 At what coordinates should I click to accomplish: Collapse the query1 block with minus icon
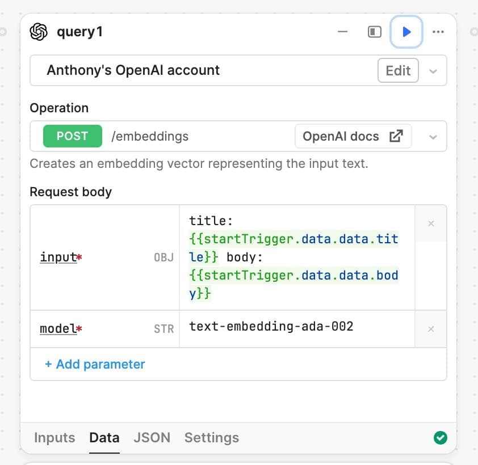pos(342,32)
